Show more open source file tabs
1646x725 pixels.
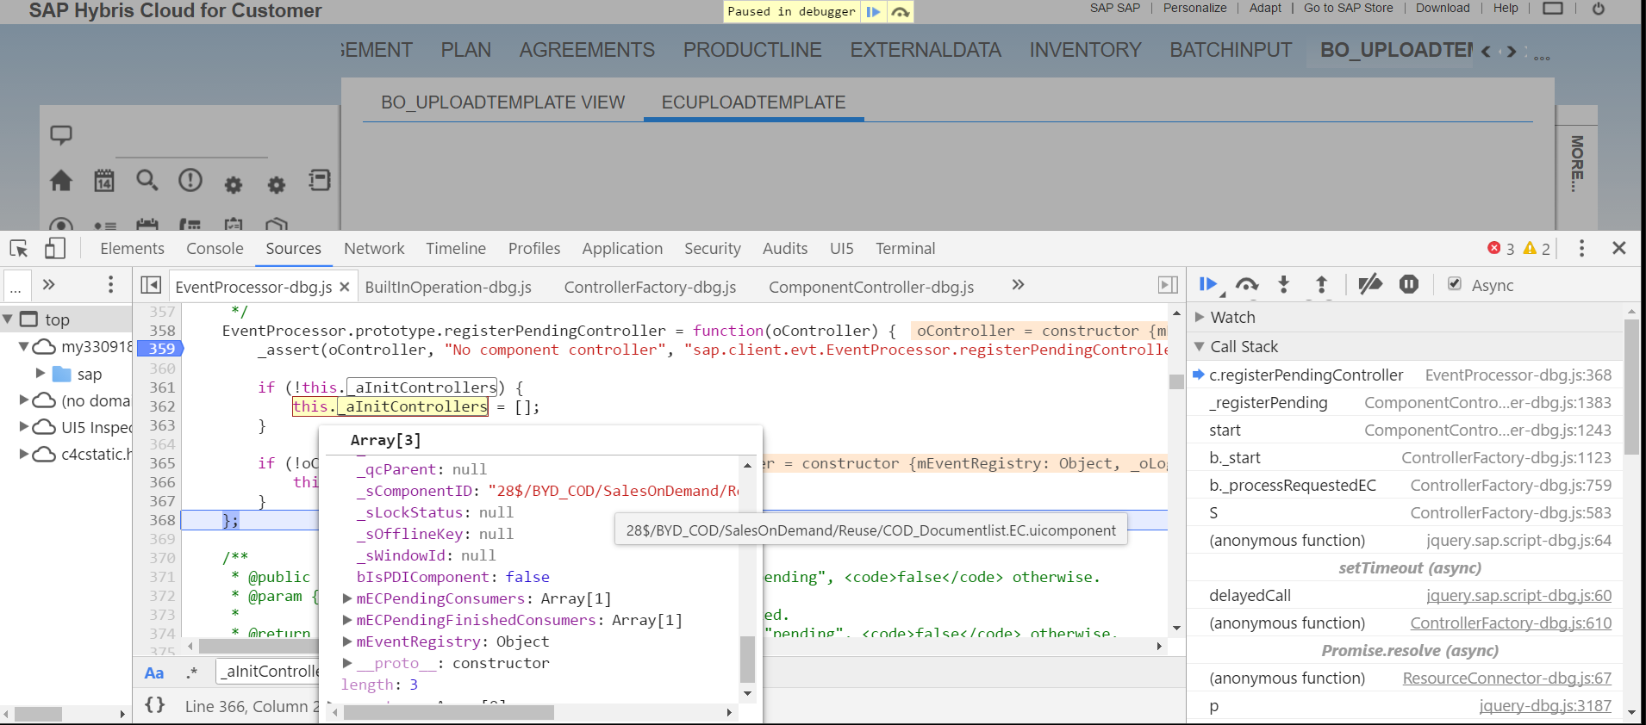tap(1018, 285)
